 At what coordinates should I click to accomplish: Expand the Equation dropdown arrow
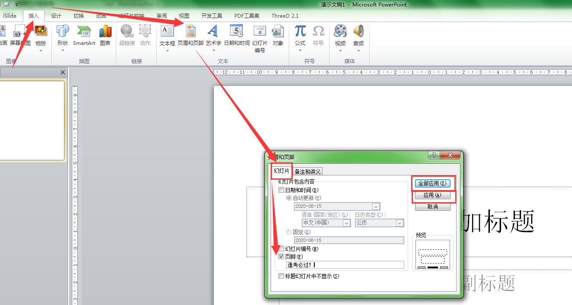pyautogui.click(x=300, y=51)
